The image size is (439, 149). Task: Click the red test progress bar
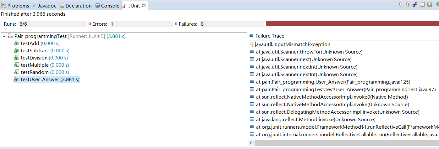point(352,24)
